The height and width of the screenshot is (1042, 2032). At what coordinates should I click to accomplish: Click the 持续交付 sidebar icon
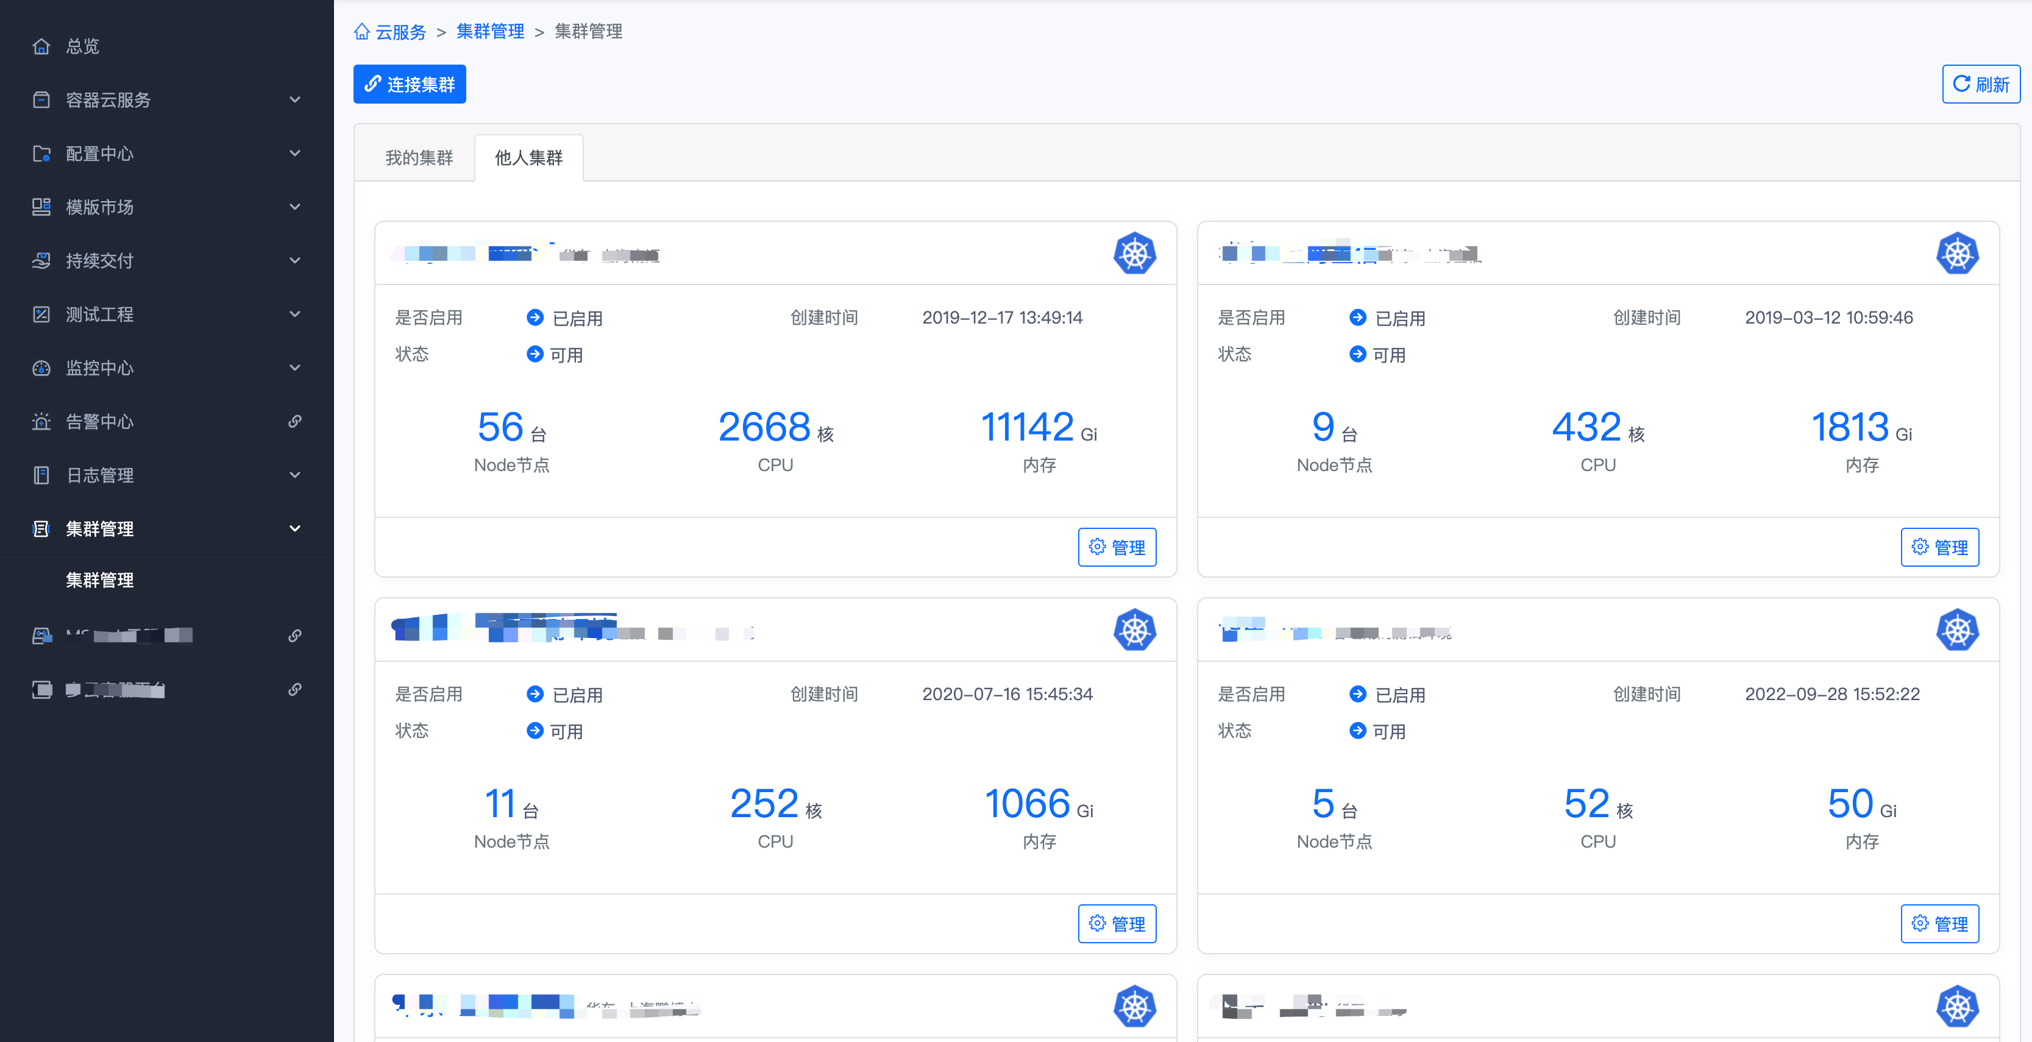[x=41, y=261]
